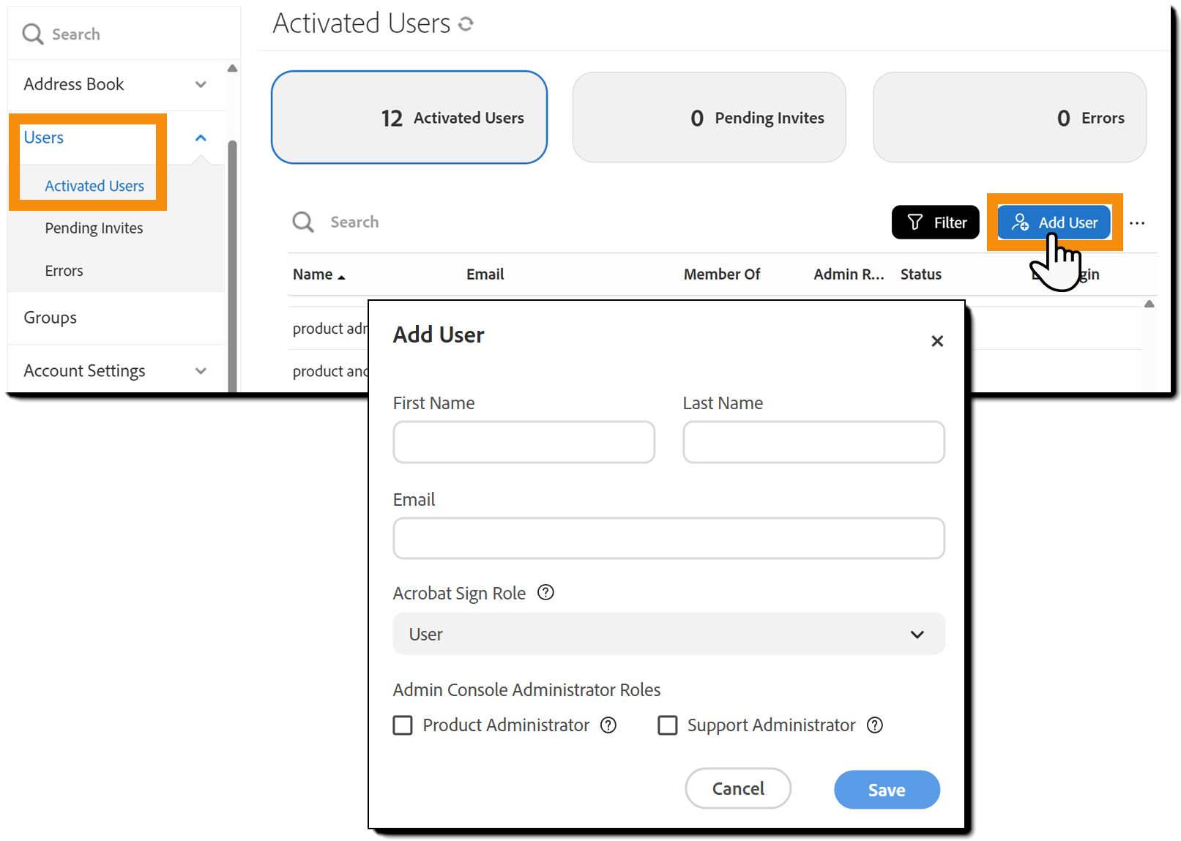Click the Save button
This screenshot has width=1181, height=841.
(887, 790)
